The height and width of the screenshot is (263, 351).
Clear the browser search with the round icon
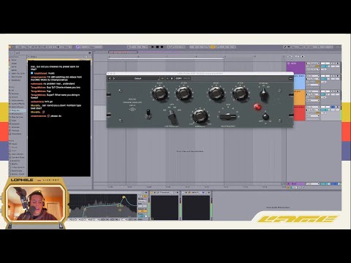click(x=89, y=53)
